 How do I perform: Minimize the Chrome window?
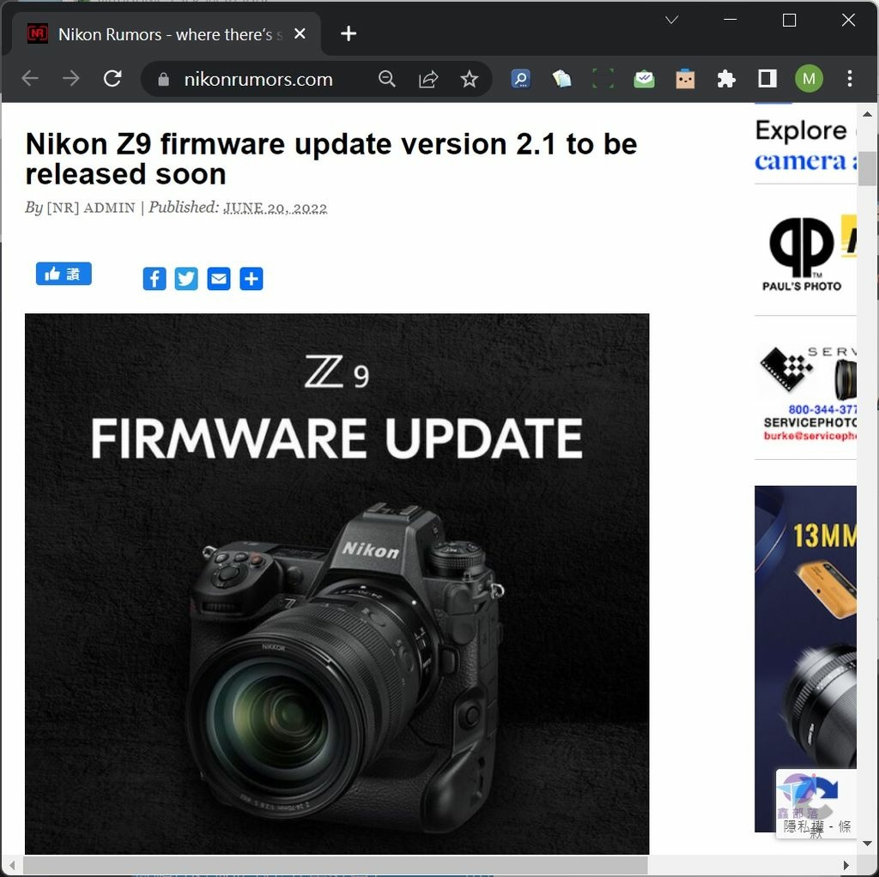(730, 21)
